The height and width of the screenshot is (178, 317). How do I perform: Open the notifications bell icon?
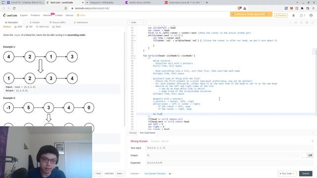pyautogui.click(x=294, y=15)
